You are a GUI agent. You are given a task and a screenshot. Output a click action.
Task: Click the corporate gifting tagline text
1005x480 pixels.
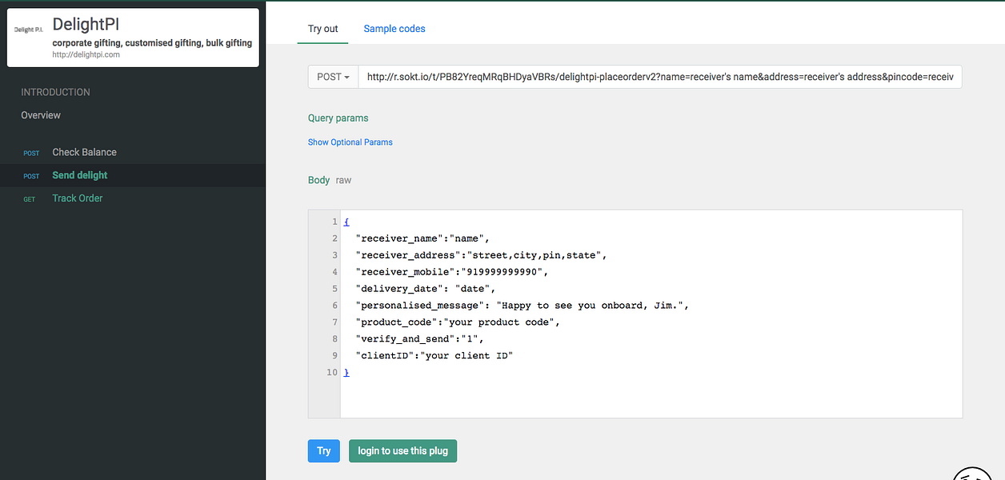tap(152, 43)
